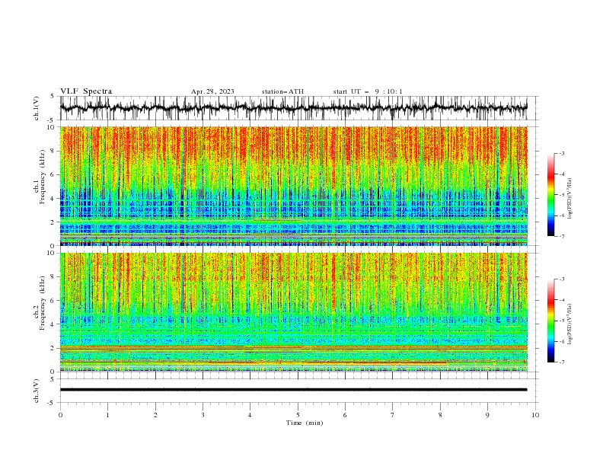
Task: Click time axis tick label "3"
Action: pyautogui.click(x=203, y=415)
